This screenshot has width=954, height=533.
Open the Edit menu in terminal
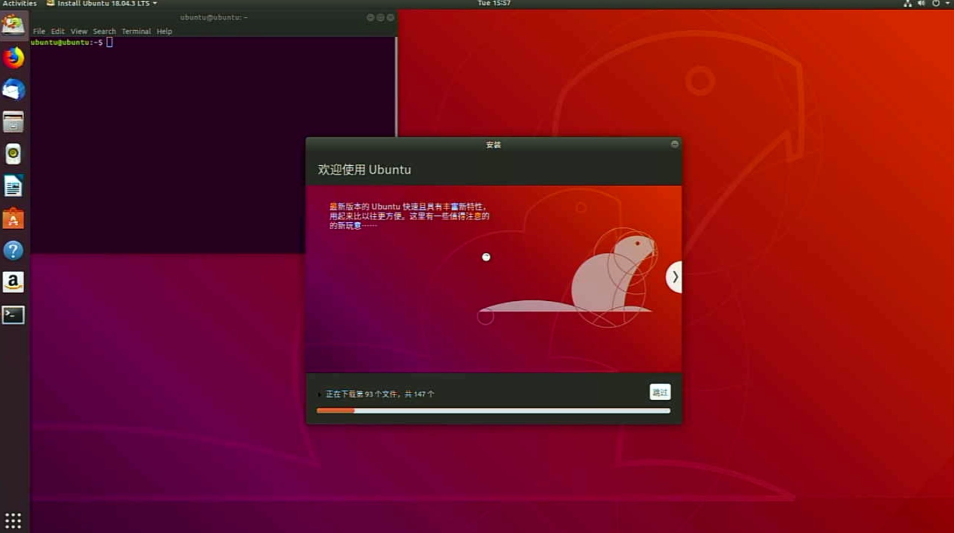pyautogui.click(x=58, y=31)
